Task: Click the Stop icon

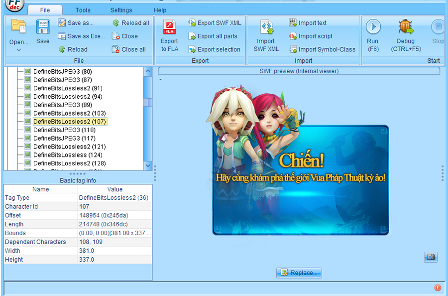Action: pyautogui.click(x=438, y=26)
